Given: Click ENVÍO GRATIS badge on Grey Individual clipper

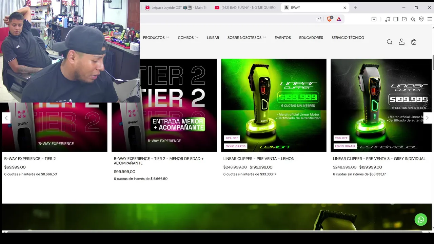Looking at the screenshot, I should (x=345, y=146).
